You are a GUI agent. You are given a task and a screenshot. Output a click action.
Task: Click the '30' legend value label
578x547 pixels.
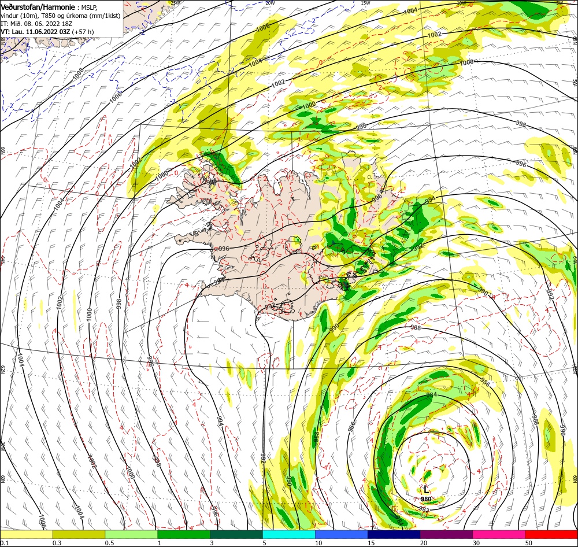coord(476,543)
